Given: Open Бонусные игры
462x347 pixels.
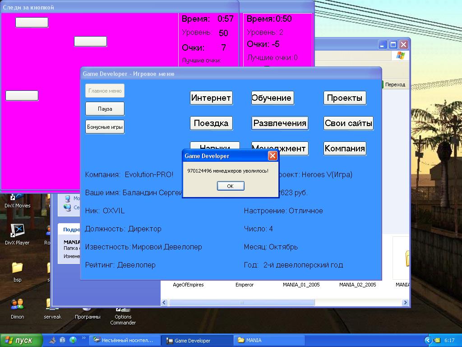Looking at the screenshot, I should tap(105, 127).
